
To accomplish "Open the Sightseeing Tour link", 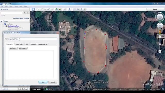I will [x=13, y=26].
